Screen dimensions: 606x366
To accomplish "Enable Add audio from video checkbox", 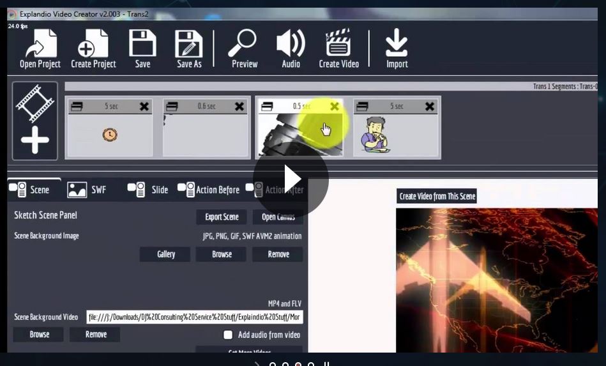I will (x=228, y=335).
